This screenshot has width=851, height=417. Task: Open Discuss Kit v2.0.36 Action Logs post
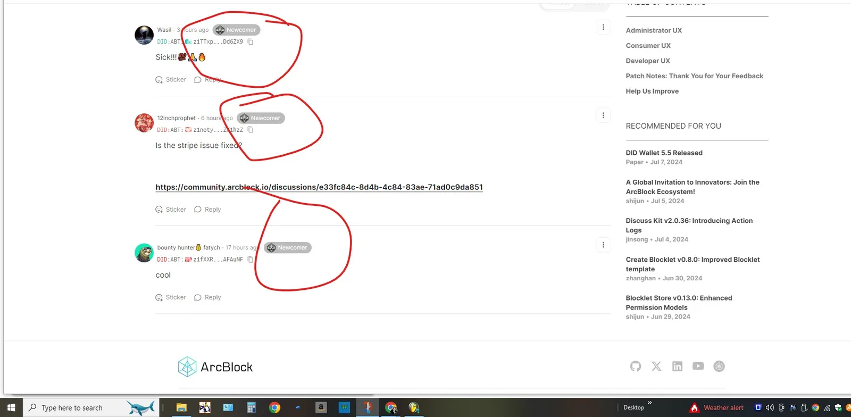(689, 226)
